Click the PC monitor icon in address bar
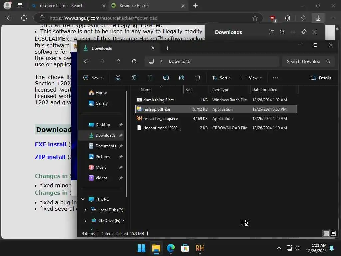341x256 pixels. (151, 61)
